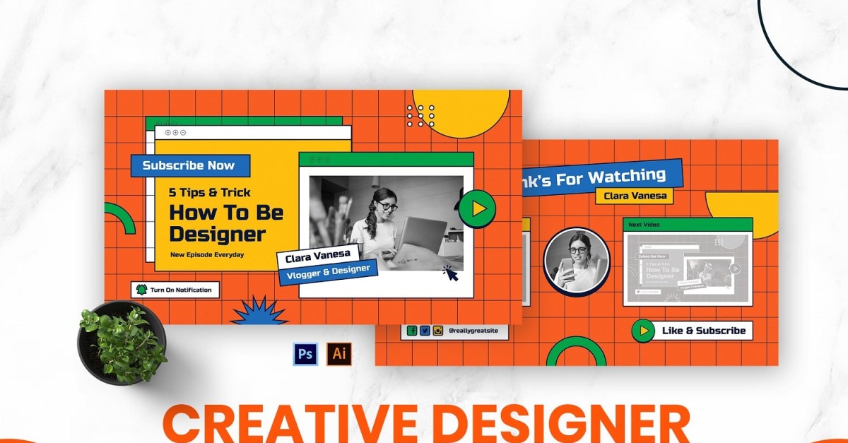Click the play icon inside Like & Subscribe
This screenshot has height=443, width=848.
coord(642,330)
